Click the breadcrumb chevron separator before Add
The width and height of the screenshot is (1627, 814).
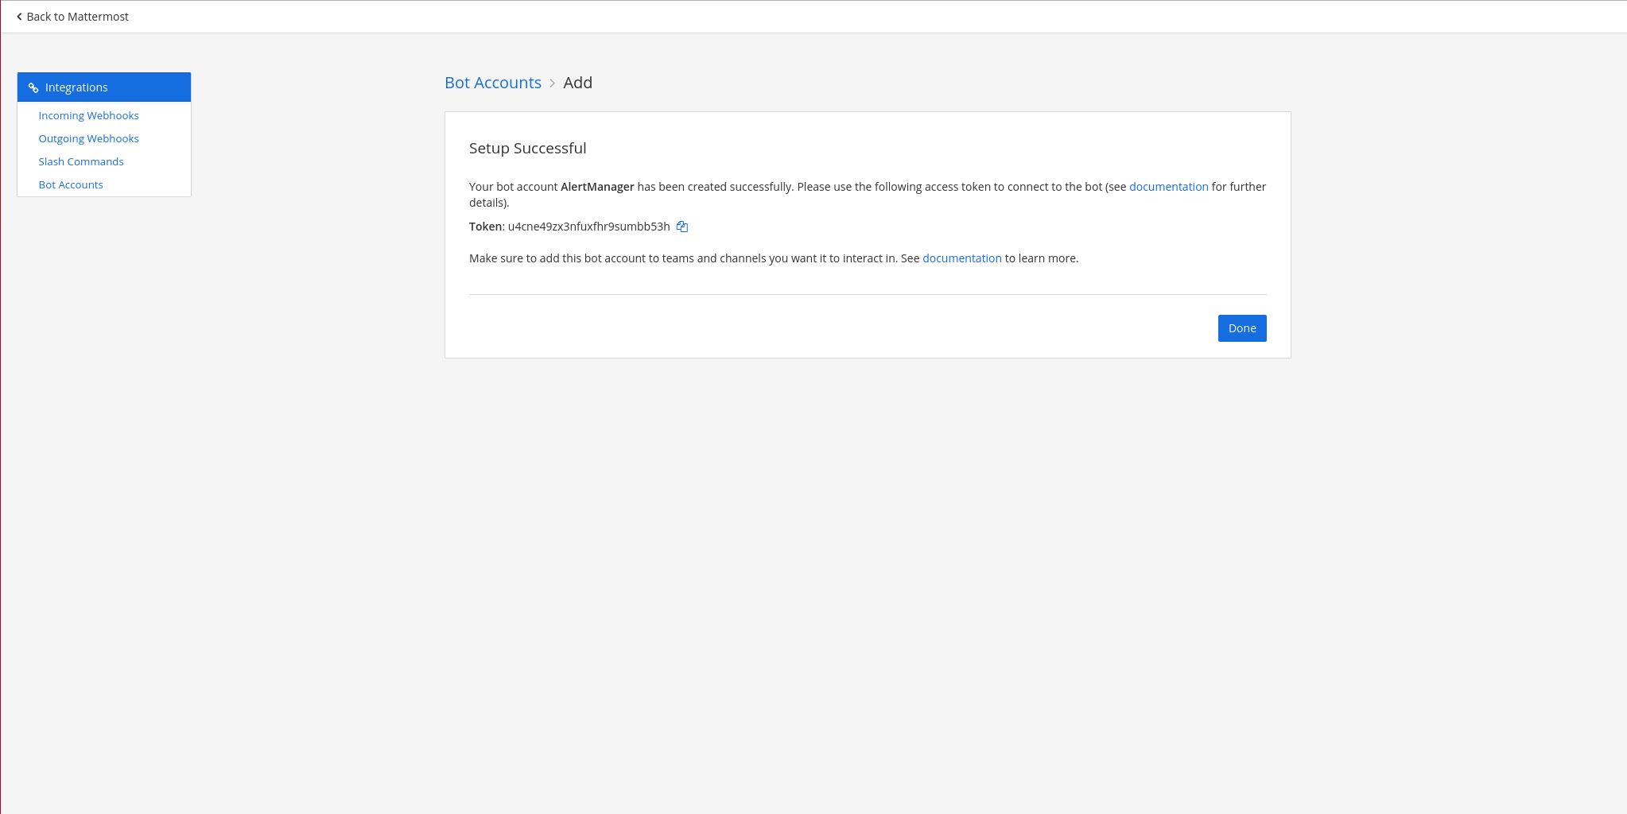552,83
